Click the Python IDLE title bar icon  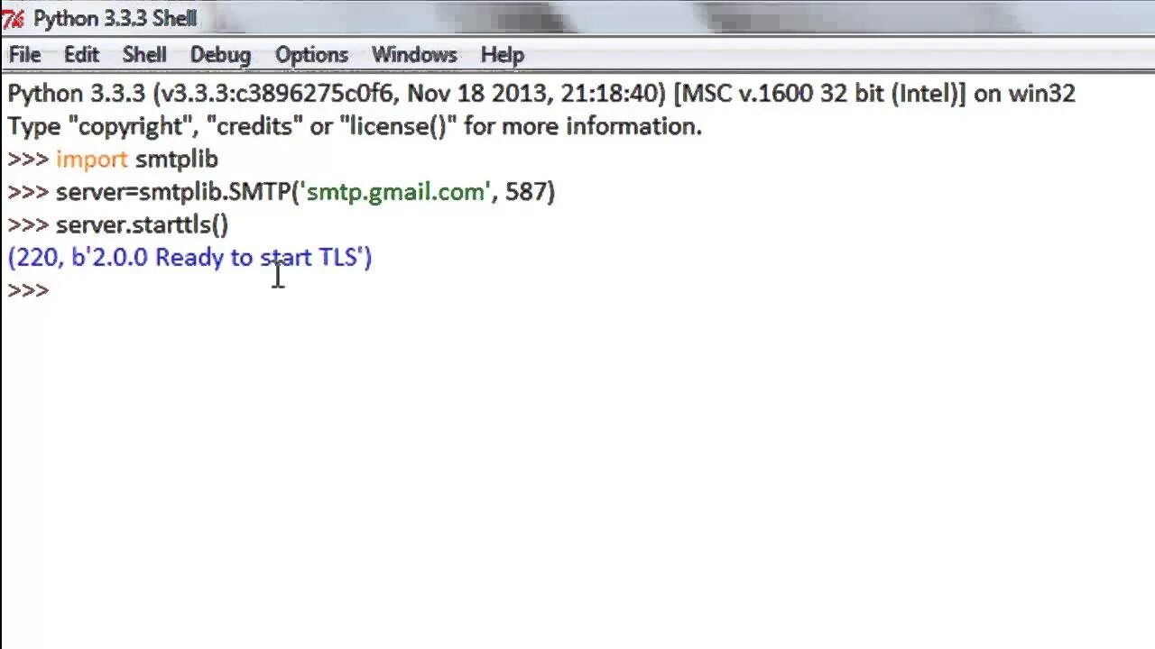tap(12, 18)
